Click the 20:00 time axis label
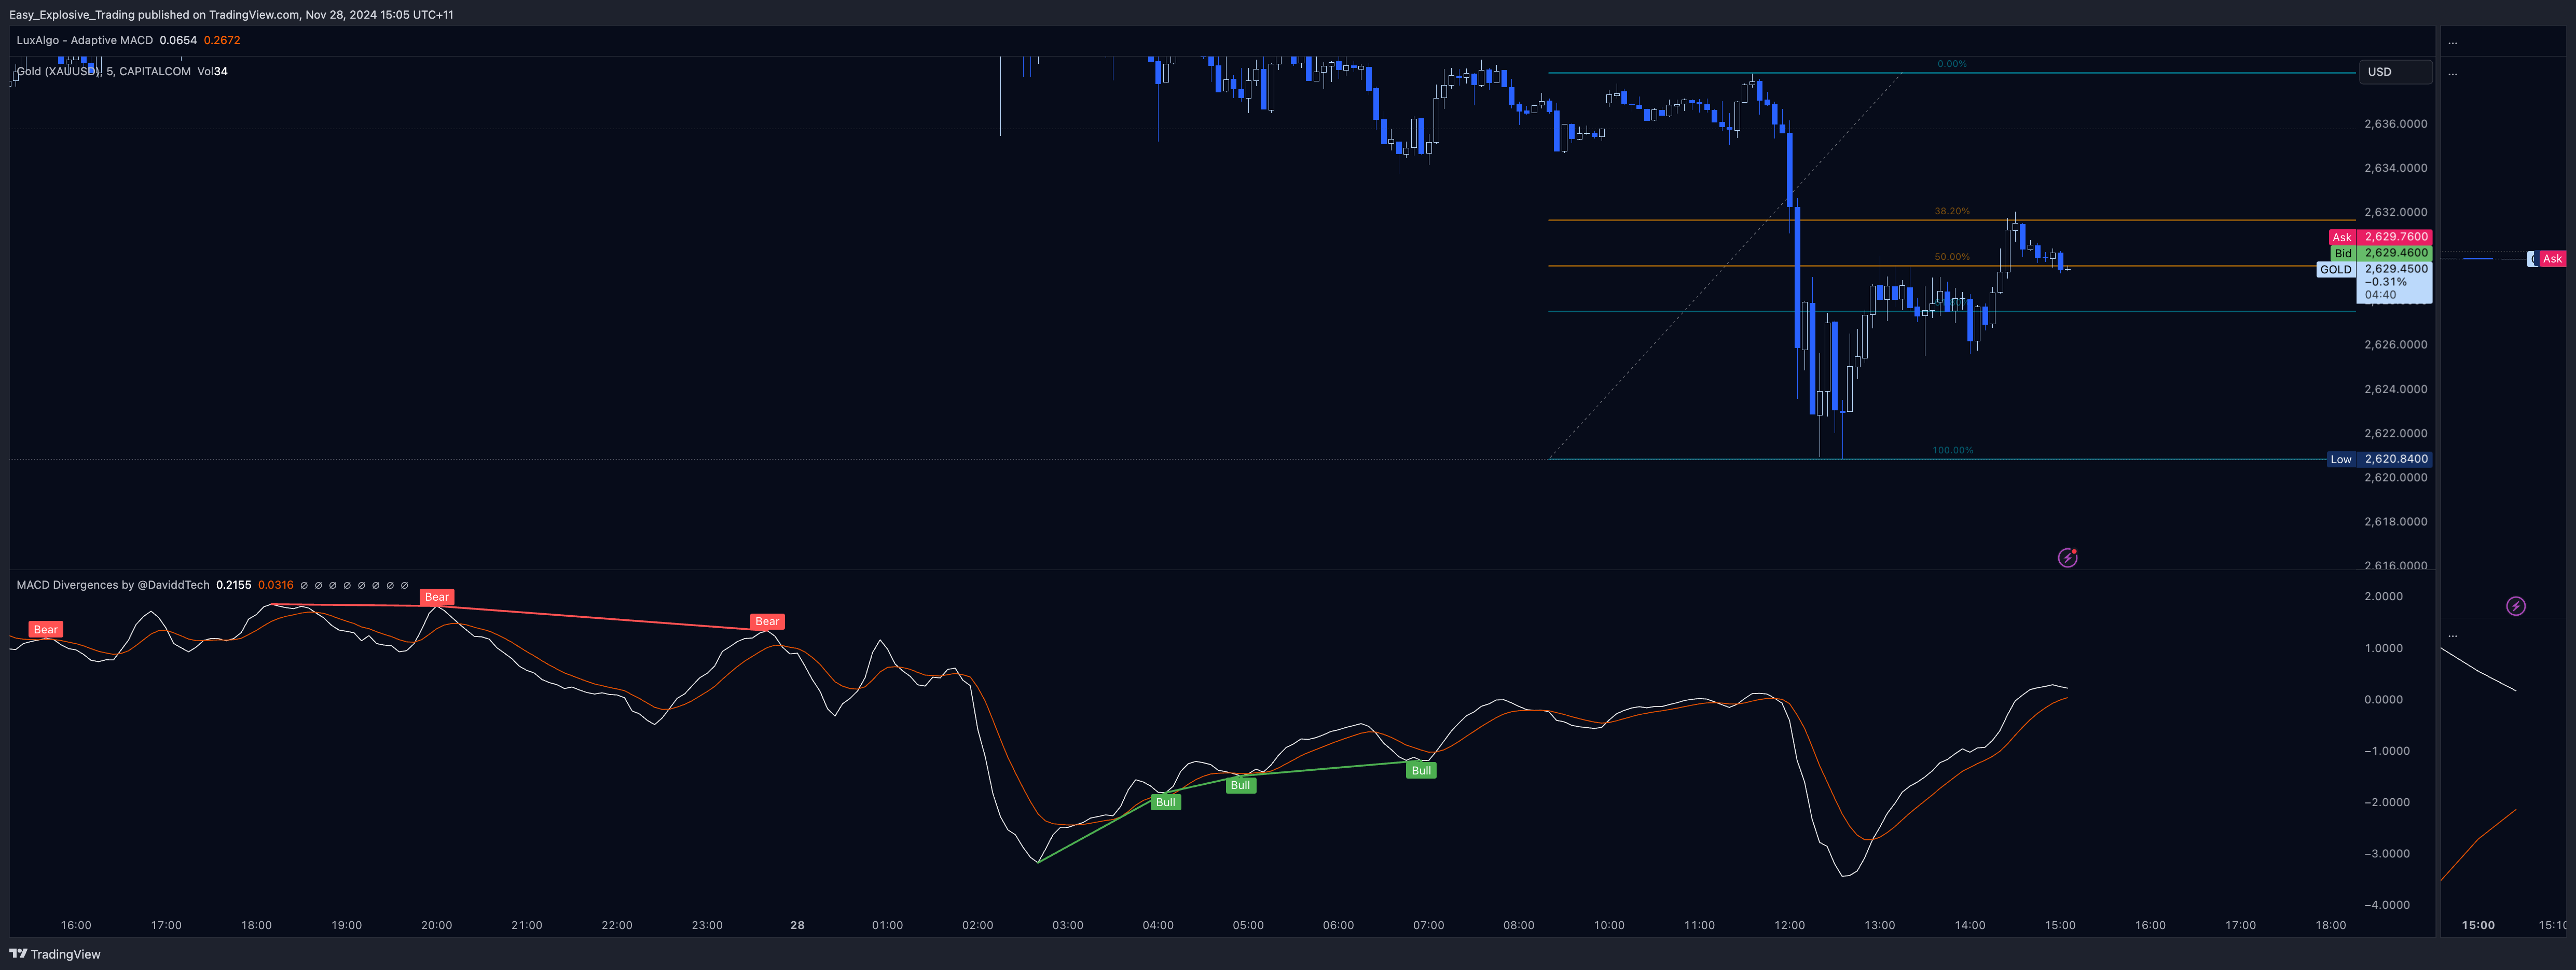Screen dimensions: 2576x970 coord(437,925)
